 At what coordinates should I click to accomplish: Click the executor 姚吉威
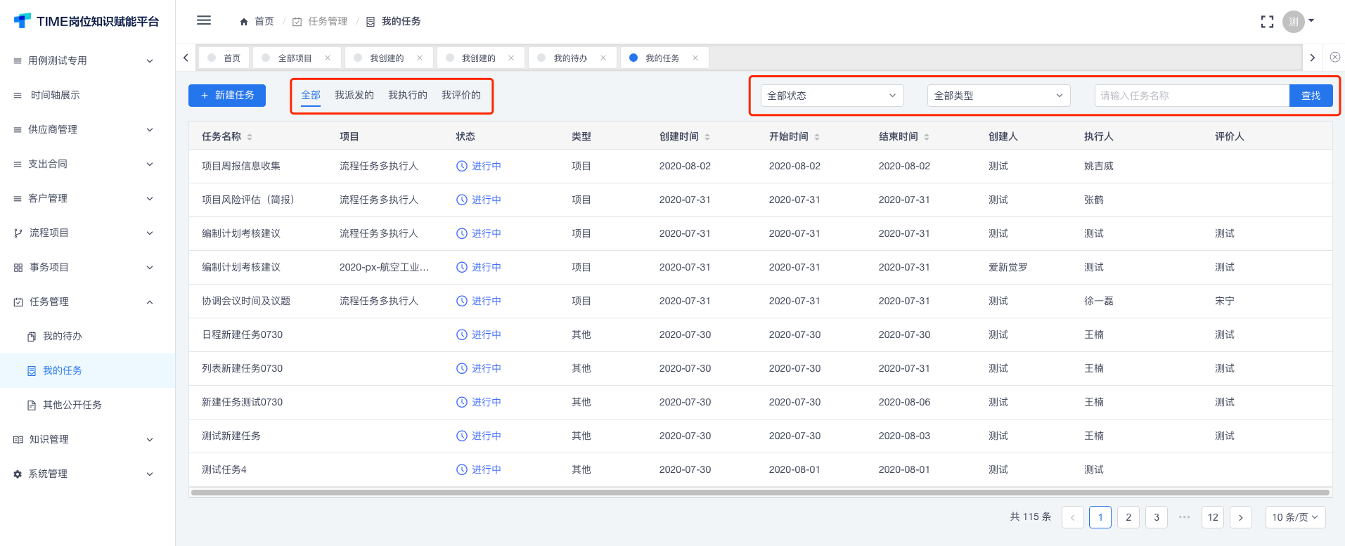(x=1099, y=167)
